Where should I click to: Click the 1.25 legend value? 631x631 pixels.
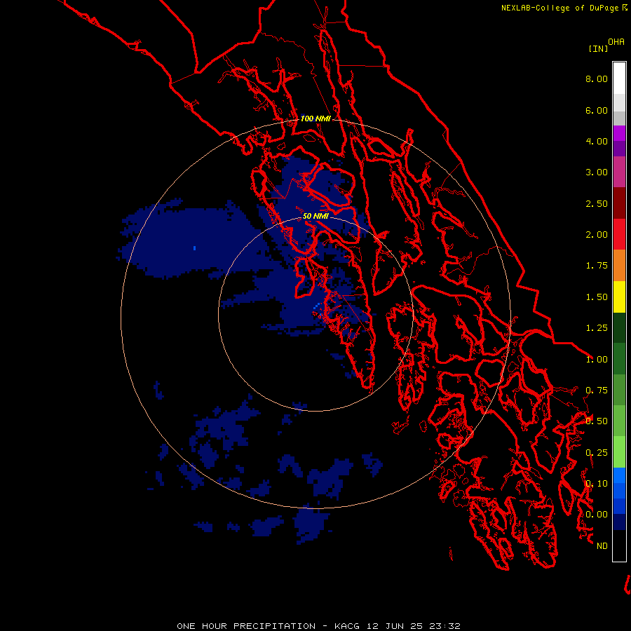tap(597, 328)
